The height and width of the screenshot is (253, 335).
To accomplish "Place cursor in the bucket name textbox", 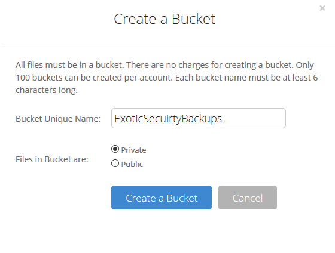I will tap(198, 118).
